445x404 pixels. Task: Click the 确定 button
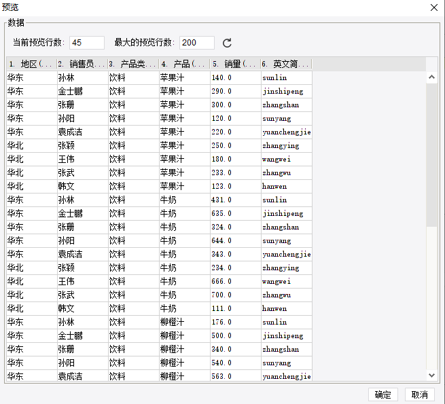(383, 394)
